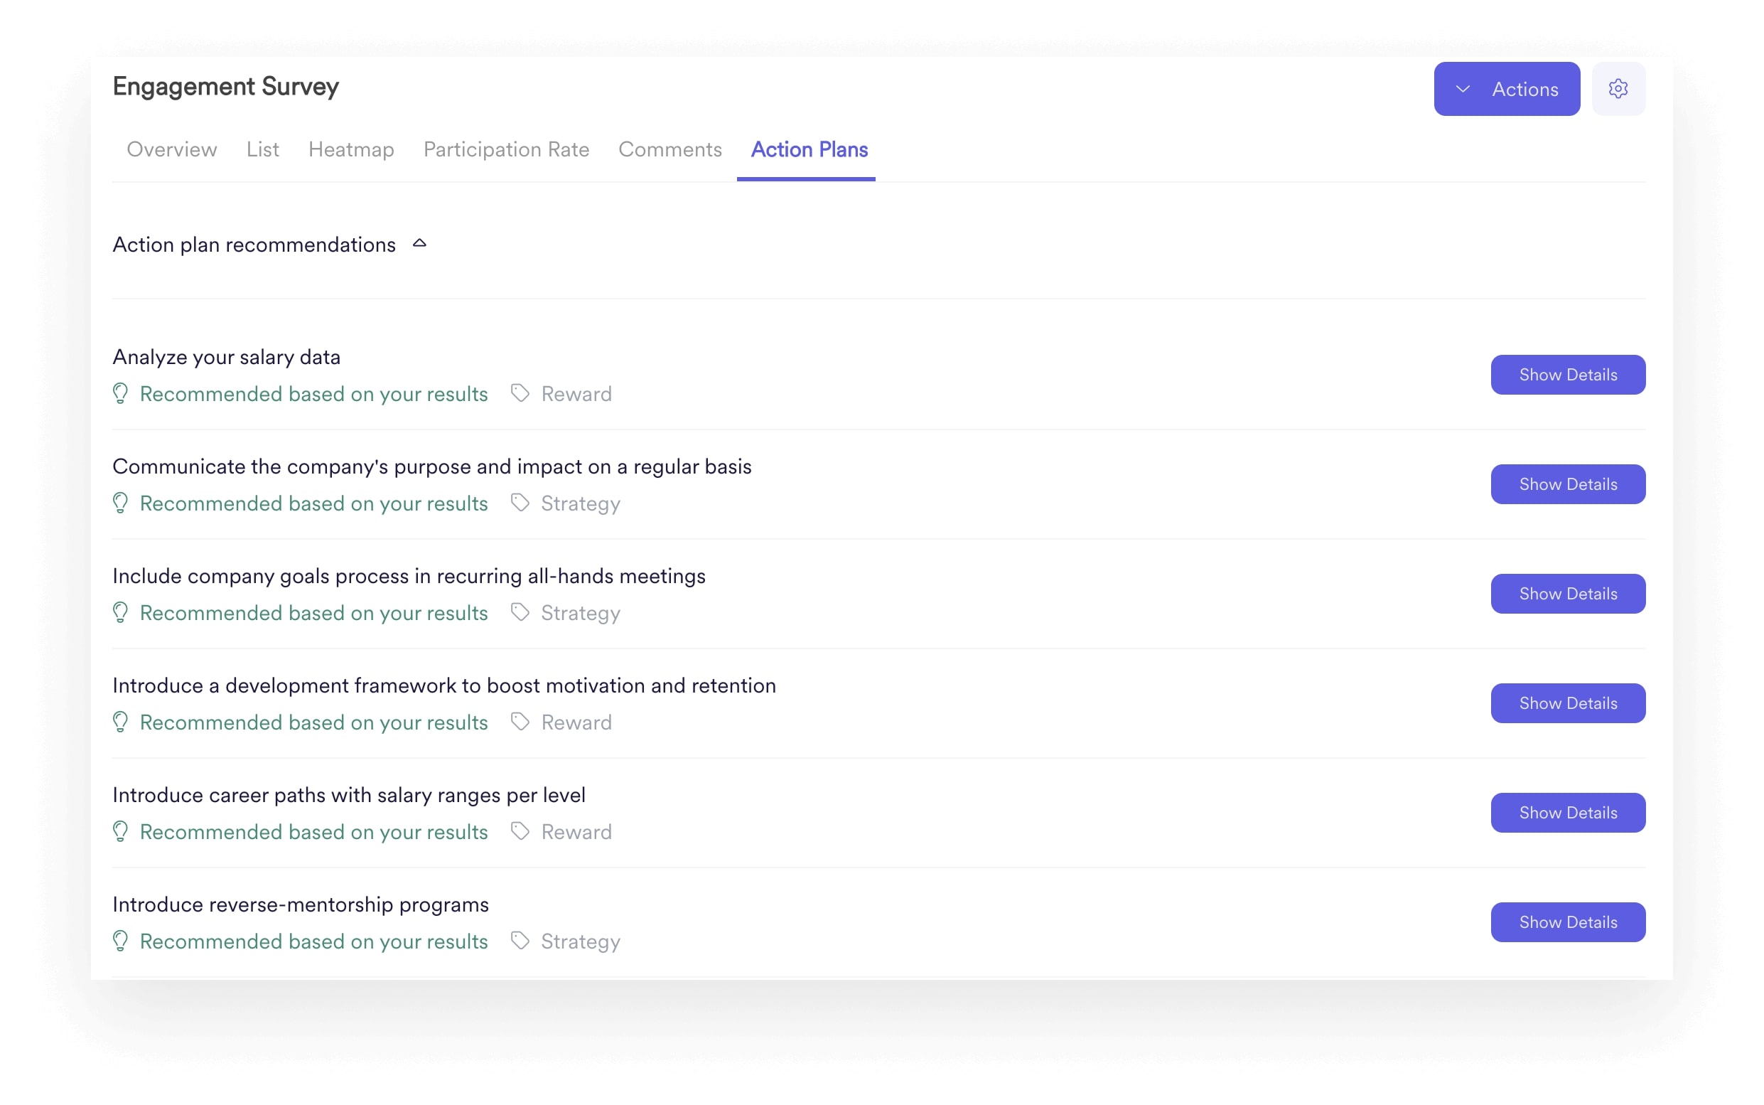Screen dimensions: 1764x1105
Task: Click the lightbulb icon on 'Introduce career paths' row
Action: (122, 832)
